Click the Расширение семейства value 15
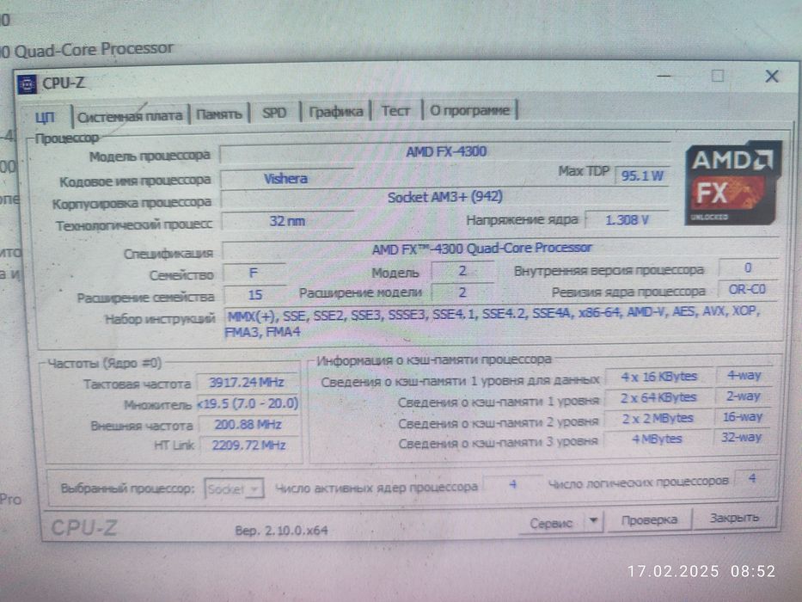This screenshot has height=602, width=802. coord(255,295)
